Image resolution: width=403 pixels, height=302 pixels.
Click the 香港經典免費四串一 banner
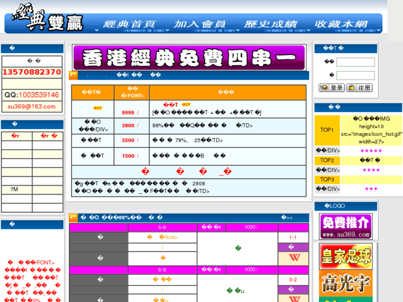[x=189, y=58]
